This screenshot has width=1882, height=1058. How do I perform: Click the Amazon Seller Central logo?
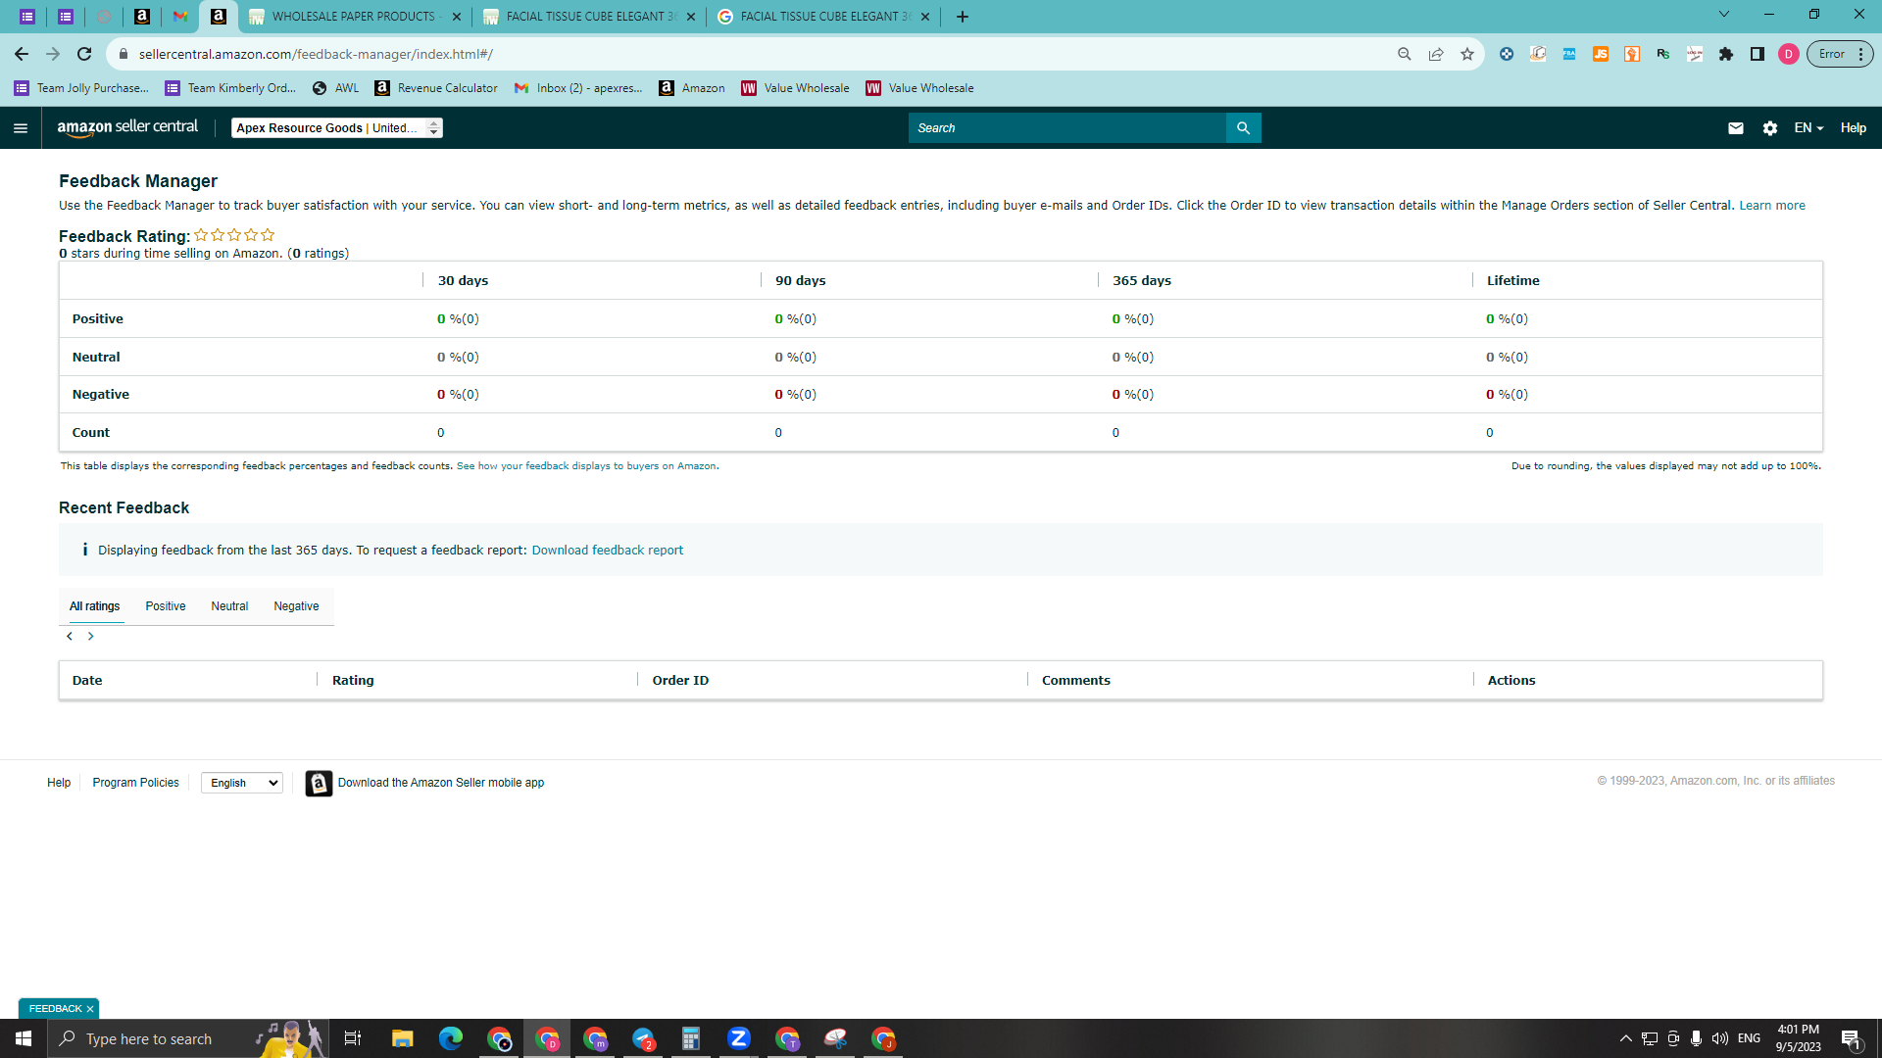click(x=127, y=127)
